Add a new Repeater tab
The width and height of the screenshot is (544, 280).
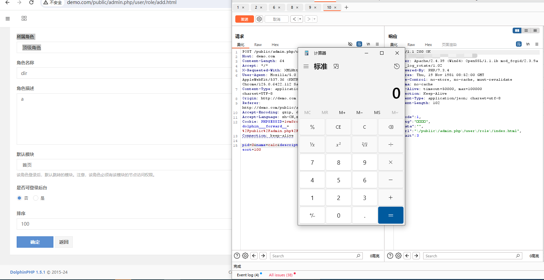(x=346, y=7)
